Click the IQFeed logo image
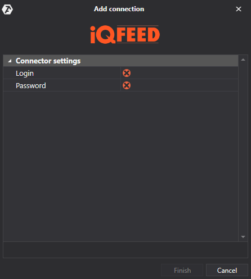This screenshot has height=279, width=251. [x=125, y=35]
